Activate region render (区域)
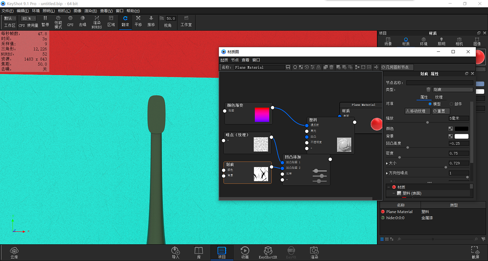This screenshot has height=261, width=488. click(111, 21)
